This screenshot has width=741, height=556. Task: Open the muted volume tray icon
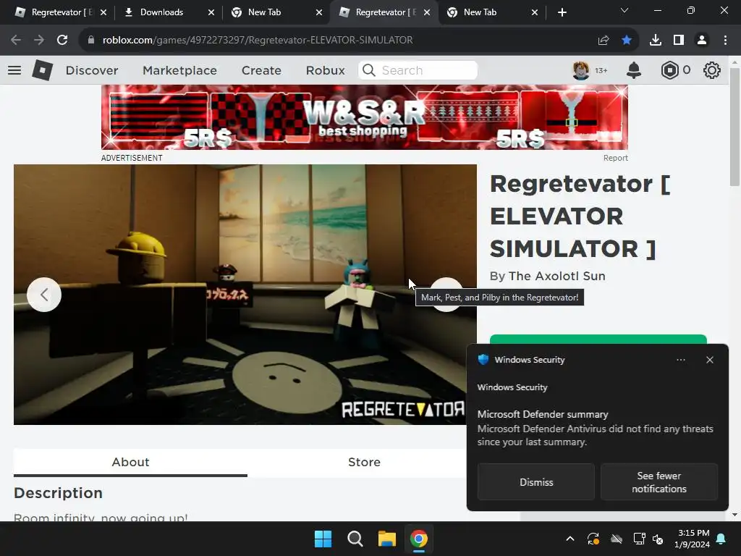pos(657,539)
